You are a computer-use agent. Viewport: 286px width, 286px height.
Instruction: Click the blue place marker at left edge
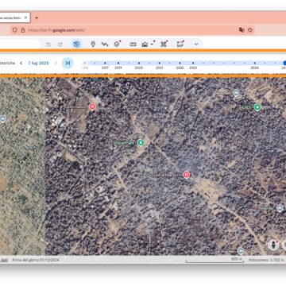[x=3, y=119]
